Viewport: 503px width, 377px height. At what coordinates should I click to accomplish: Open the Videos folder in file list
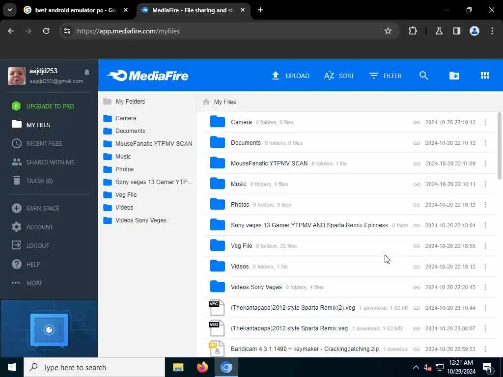pos(240,267)
